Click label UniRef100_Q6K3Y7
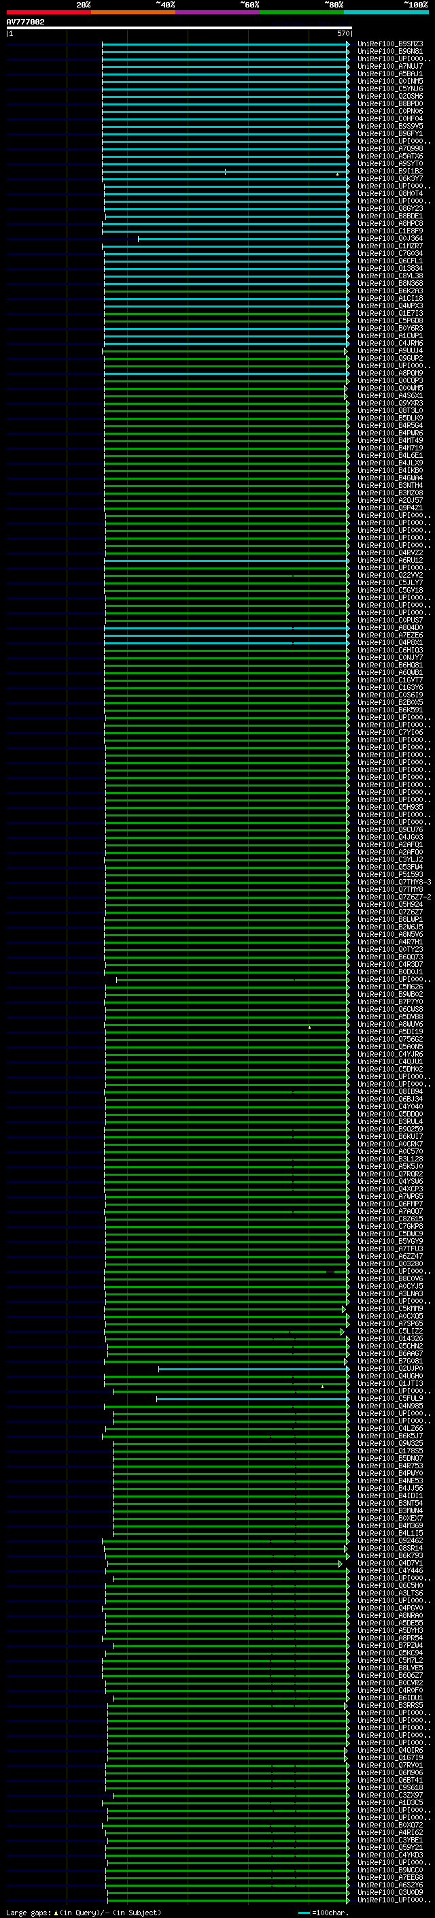This screenshot has height=1918, width=435. pos(389,179)
